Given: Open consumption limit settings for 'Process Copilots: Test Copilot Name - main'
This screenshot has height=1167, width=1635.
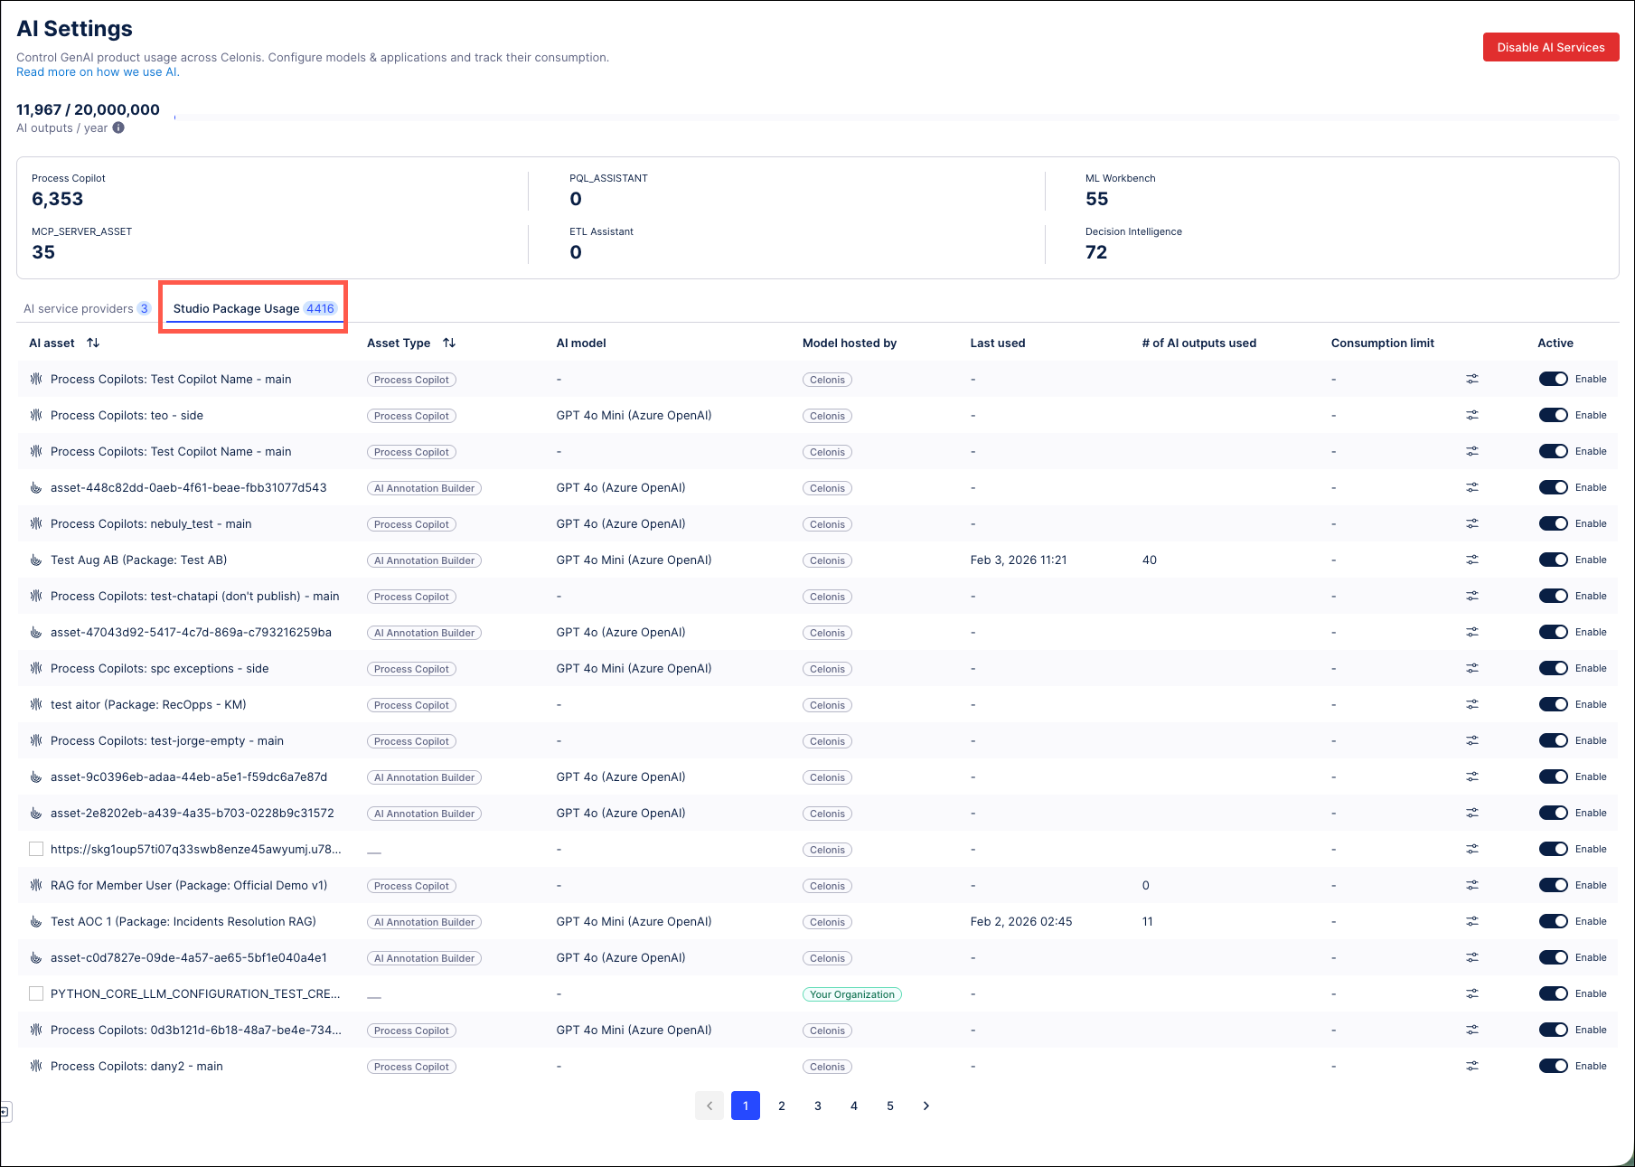Looking at the screenshot, I should tap(1472, 379).
